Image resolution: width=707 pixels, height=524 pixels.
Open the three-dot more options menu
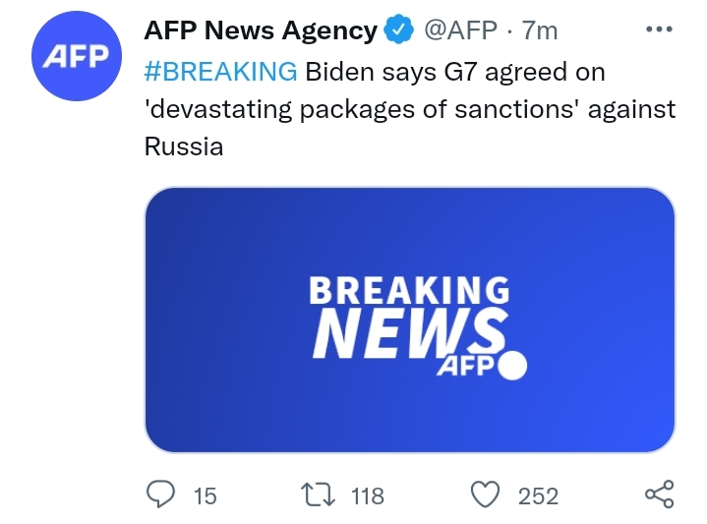click(x=658, y=29)
